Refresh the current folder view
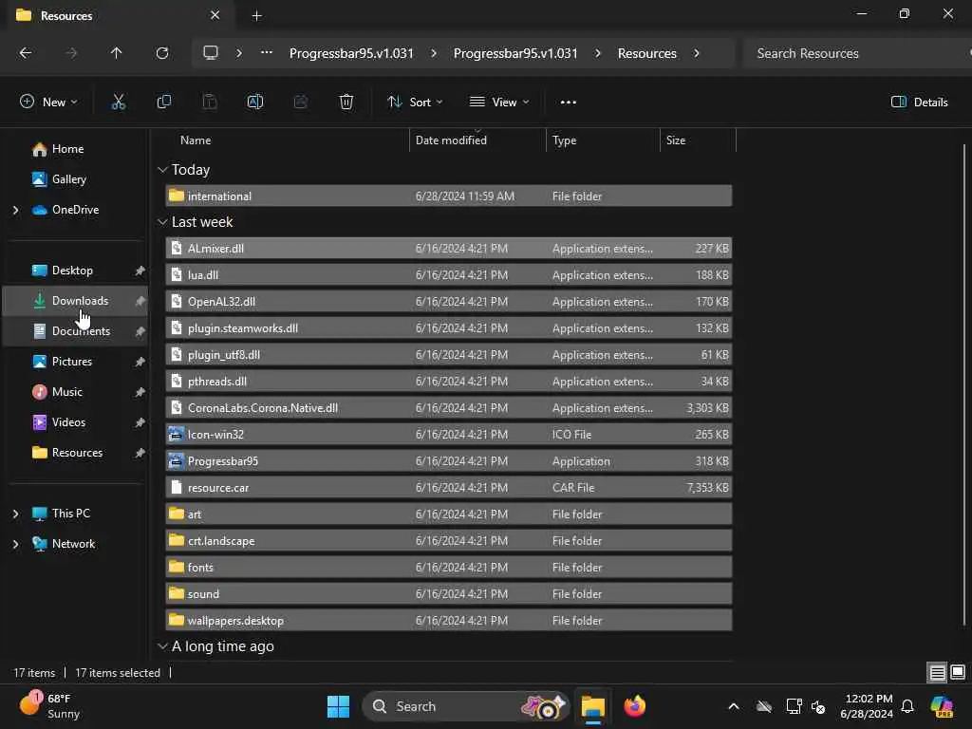The height and width of the screenshot is (729, 972). click(x=161, y=53)
